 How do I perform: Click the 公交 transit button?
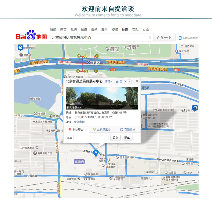pos(115,138)
